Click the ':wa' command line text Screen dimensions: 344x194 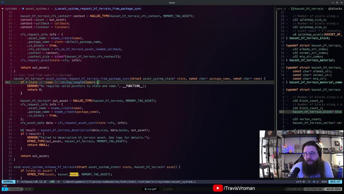[4, 185]
